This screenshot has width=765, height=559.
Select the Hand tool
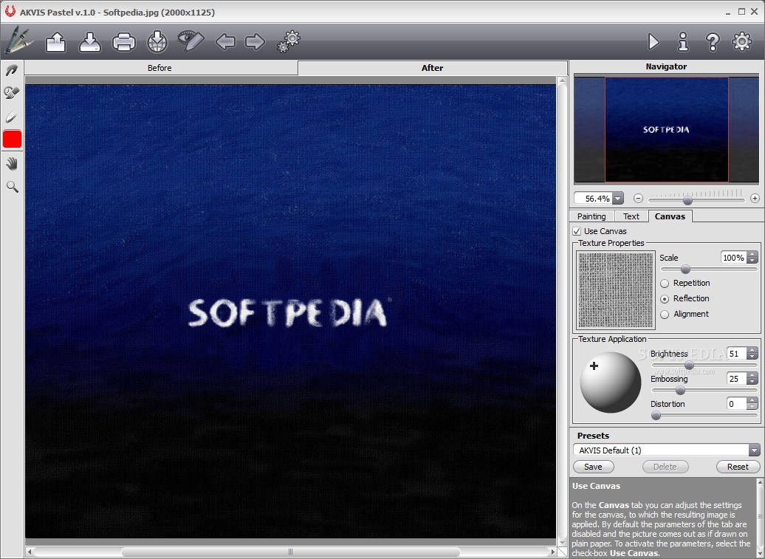12,163
